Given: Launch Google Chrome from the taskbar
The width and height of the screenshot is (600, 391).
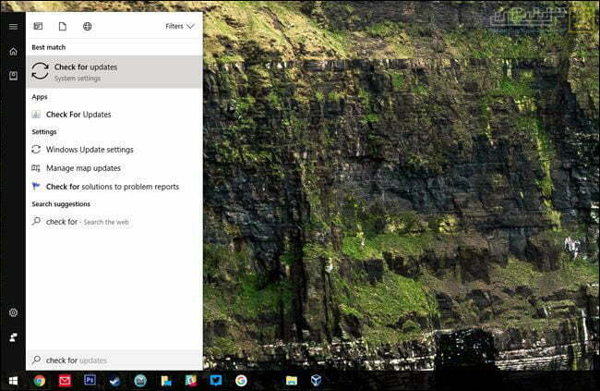Looking at the screenshot, I should tap(40, 381).
